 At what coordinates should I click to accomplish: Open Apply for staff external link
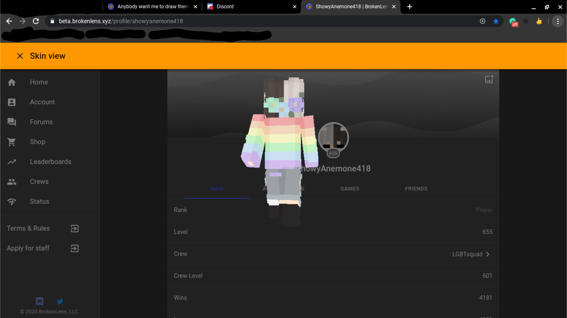75,248
